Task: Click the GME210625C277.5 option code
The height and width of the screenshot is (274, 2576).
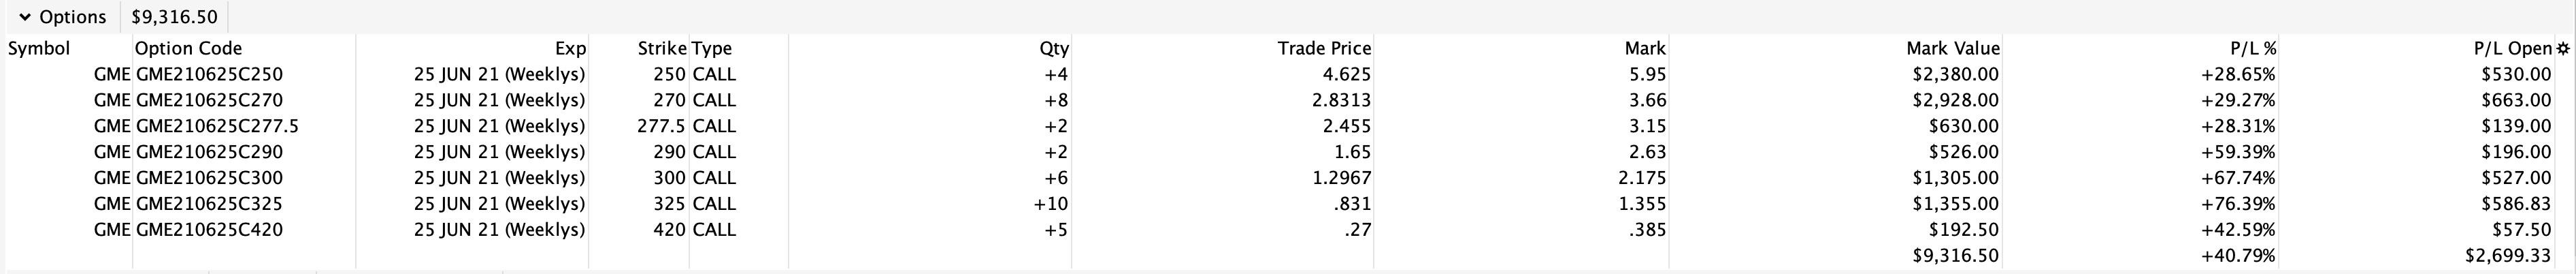Action: point(217,126)
